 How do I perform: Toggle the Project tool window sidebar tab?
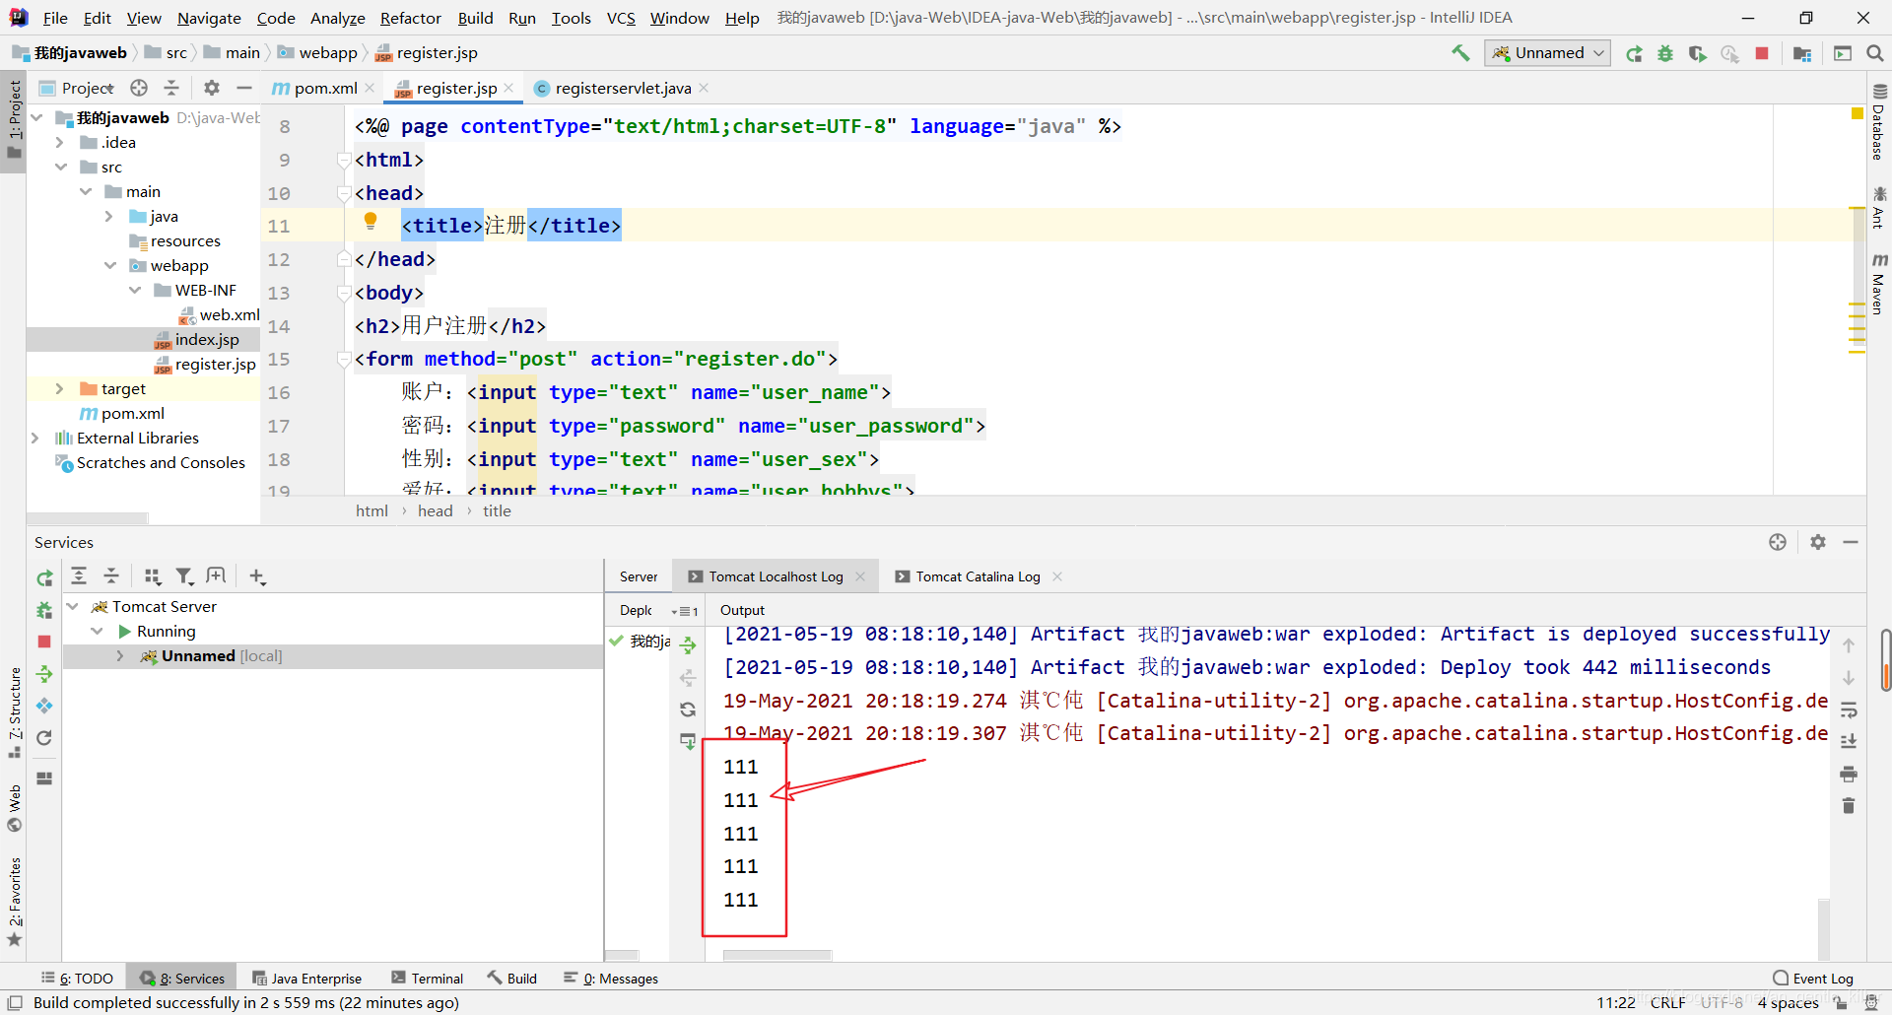(x=14, y=119)
